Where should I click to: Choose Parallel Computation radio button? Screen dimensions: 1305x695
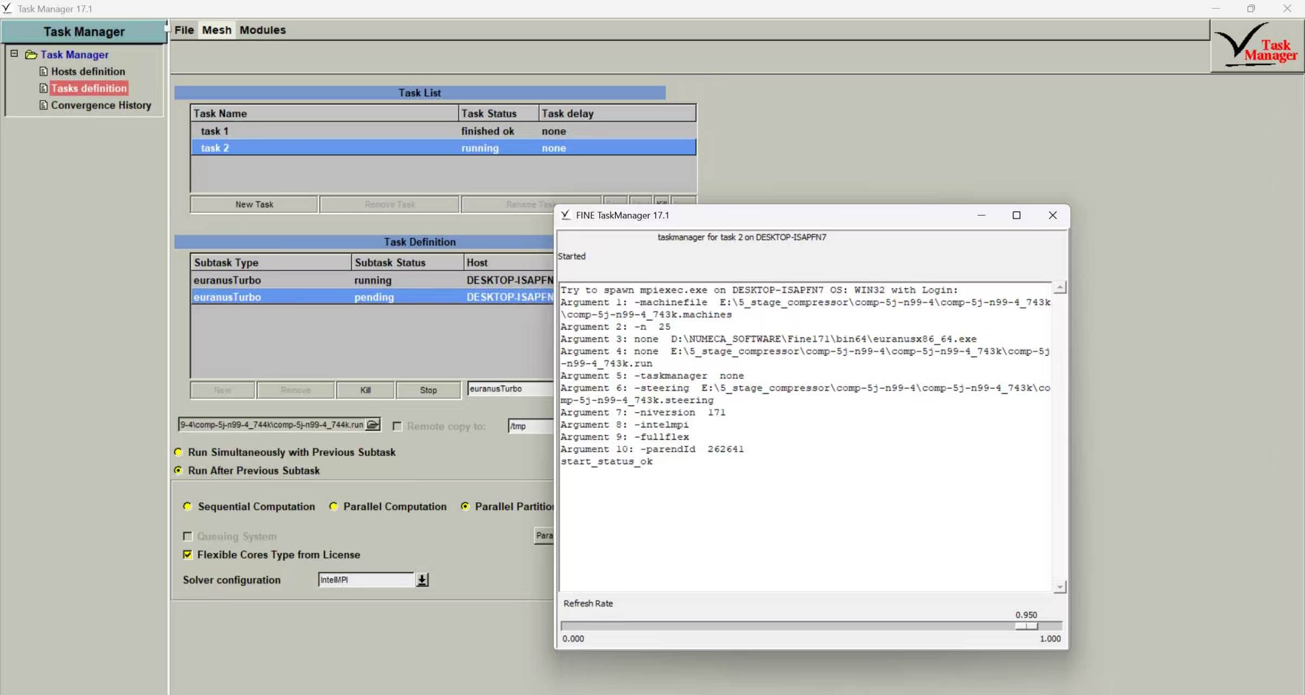(x=333, y=506)
